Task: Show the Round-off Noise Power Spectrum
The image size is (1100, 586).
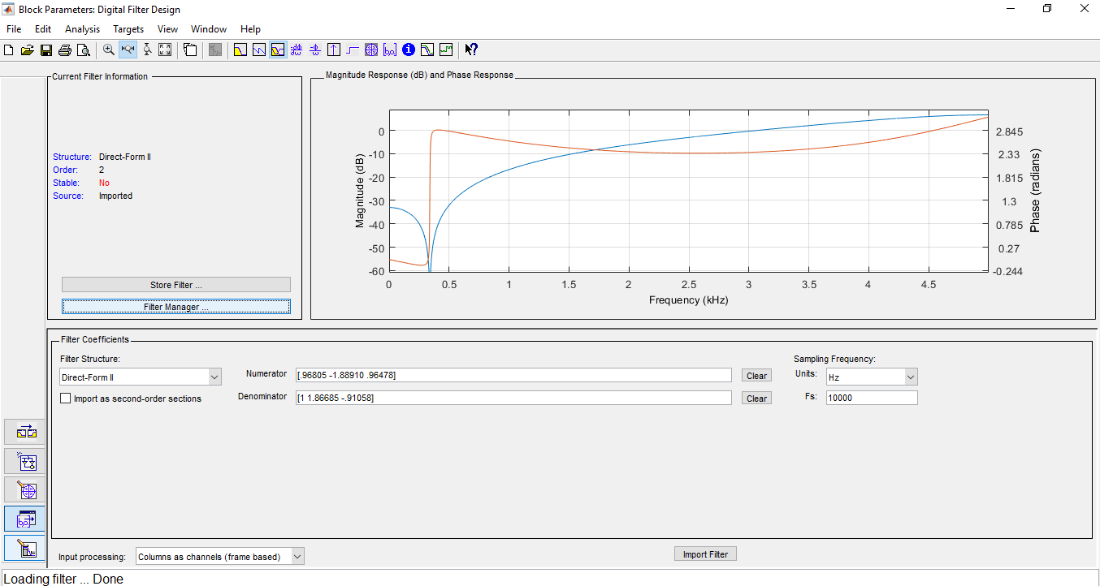Action: coord(446,50)
